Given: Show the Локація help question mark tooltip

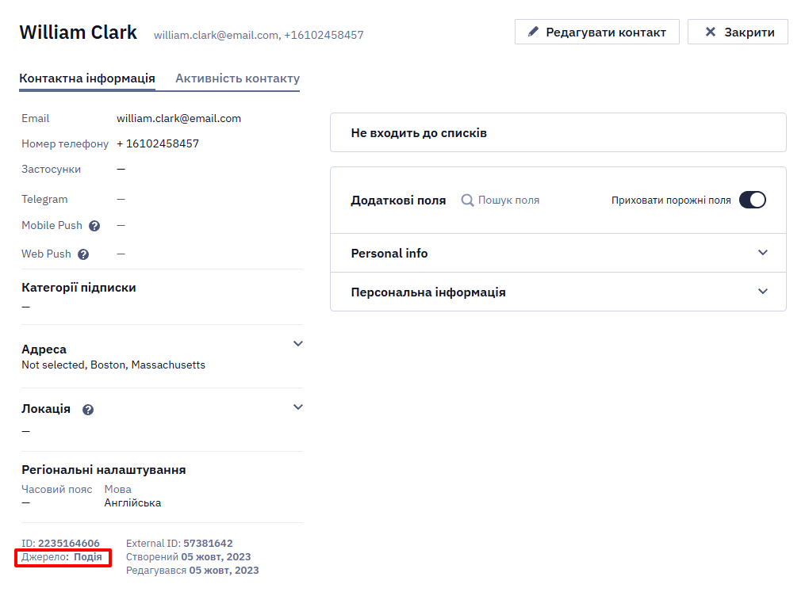Looking at the screenshot, I should pos(88,410).
